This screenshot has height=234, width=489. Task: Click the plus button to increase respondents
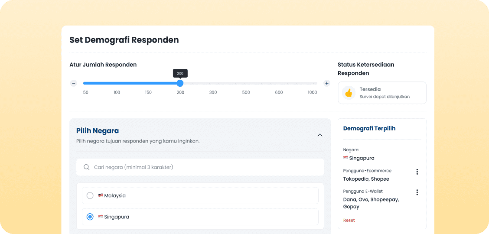326,83
